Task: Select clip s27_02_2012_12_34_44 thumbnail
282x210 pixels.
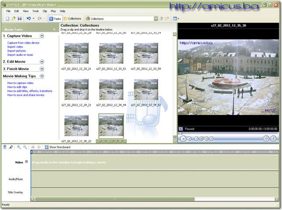Action: (x=111, y=89)
